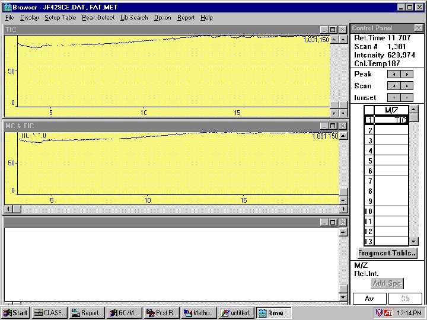Click the Browser app icon in title bar
427x320 pixels.
coord(7,7)
